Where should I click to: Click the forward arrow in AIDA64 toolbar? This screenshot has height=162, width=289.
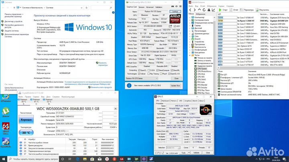[x=195, y=10]
